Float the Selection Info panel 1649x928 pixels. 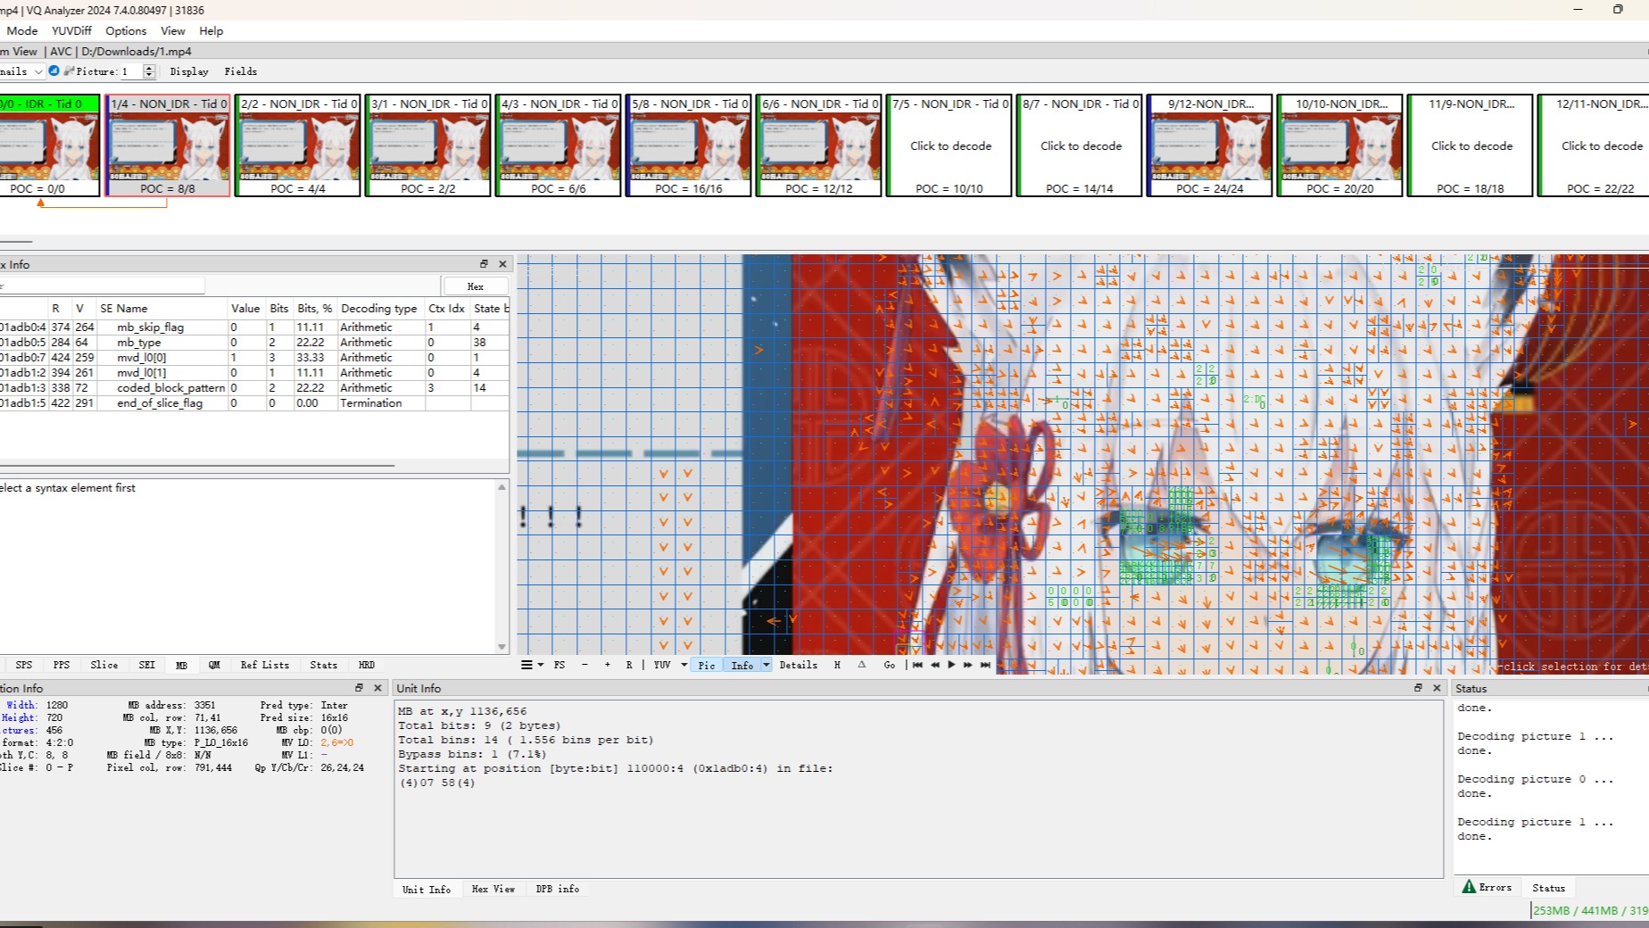(x=359, y=688)
